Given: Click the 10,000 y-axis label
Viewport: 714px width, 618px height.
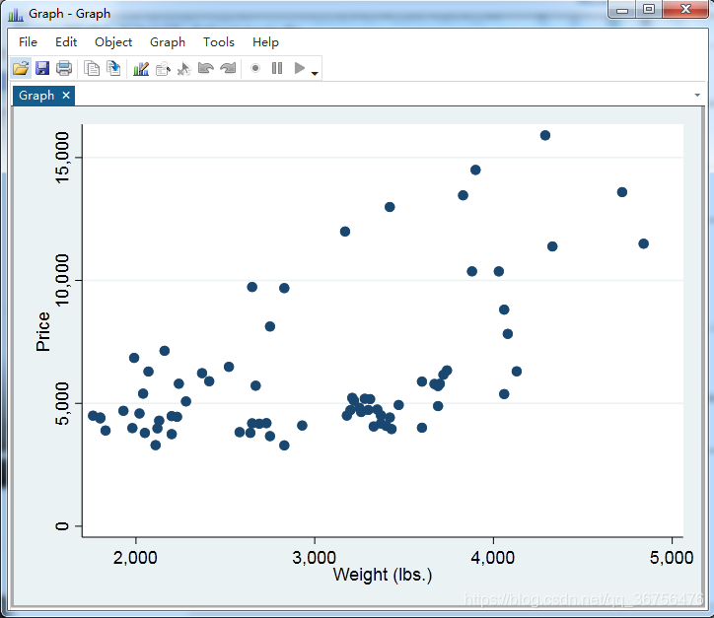Looking at the screenshot, I should (x=62, y=280).
